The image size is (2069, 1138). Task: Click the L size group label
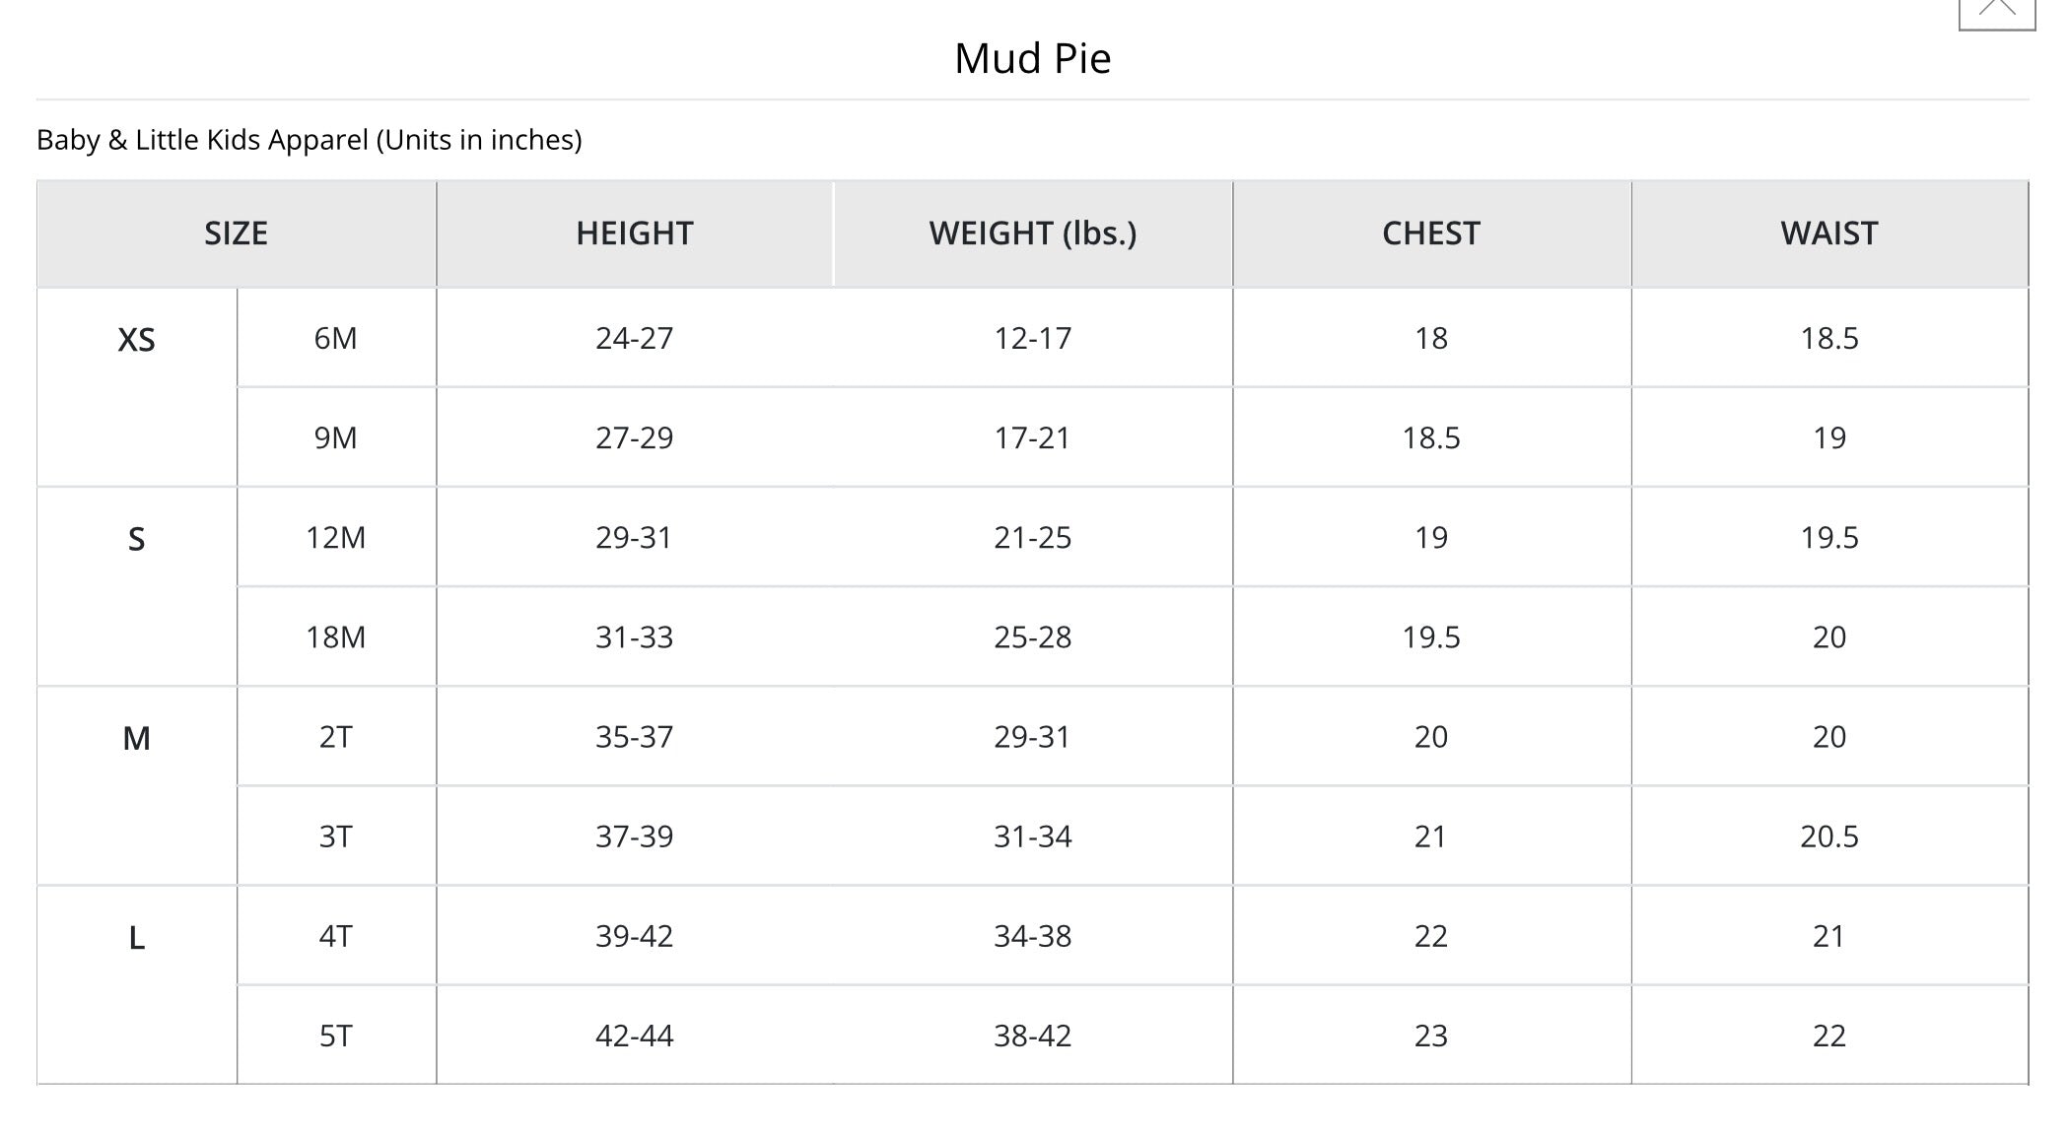point(136,938)
